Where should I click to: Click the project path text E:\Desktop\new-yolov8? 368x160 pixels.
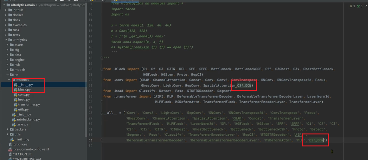click(x=61, y=5)
